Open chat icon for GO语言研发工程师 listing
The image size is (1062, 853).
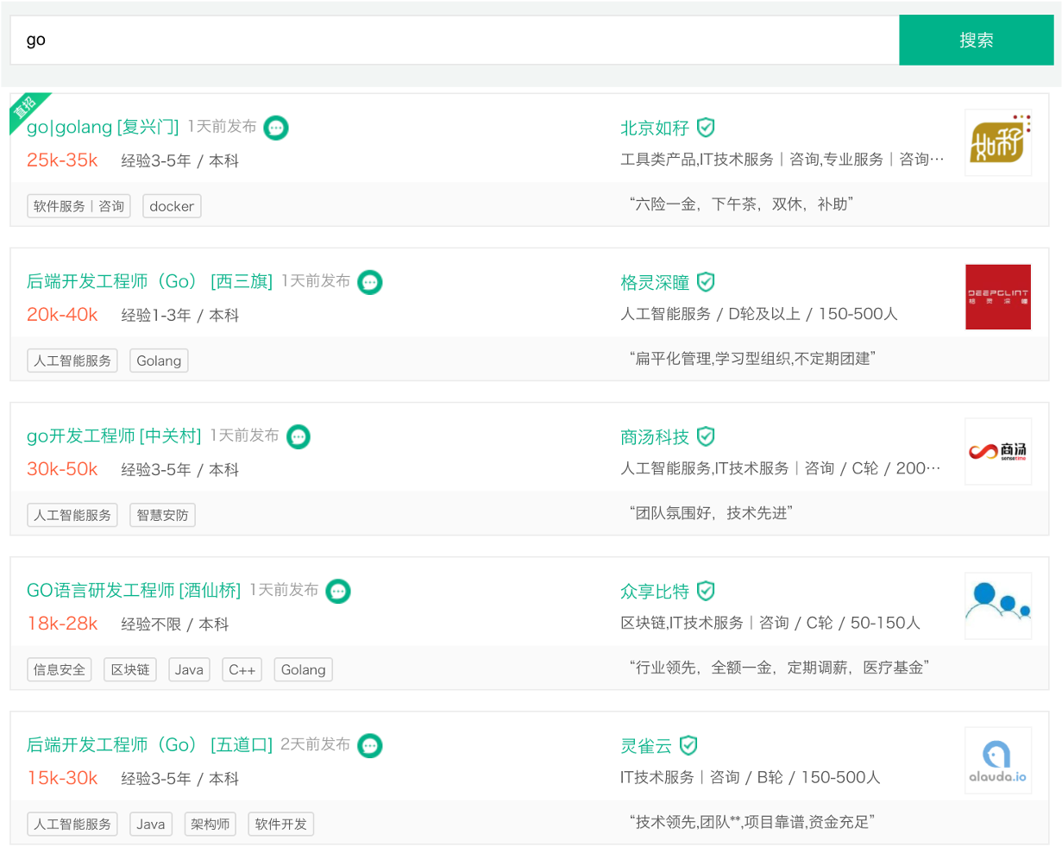coord(338,591)
